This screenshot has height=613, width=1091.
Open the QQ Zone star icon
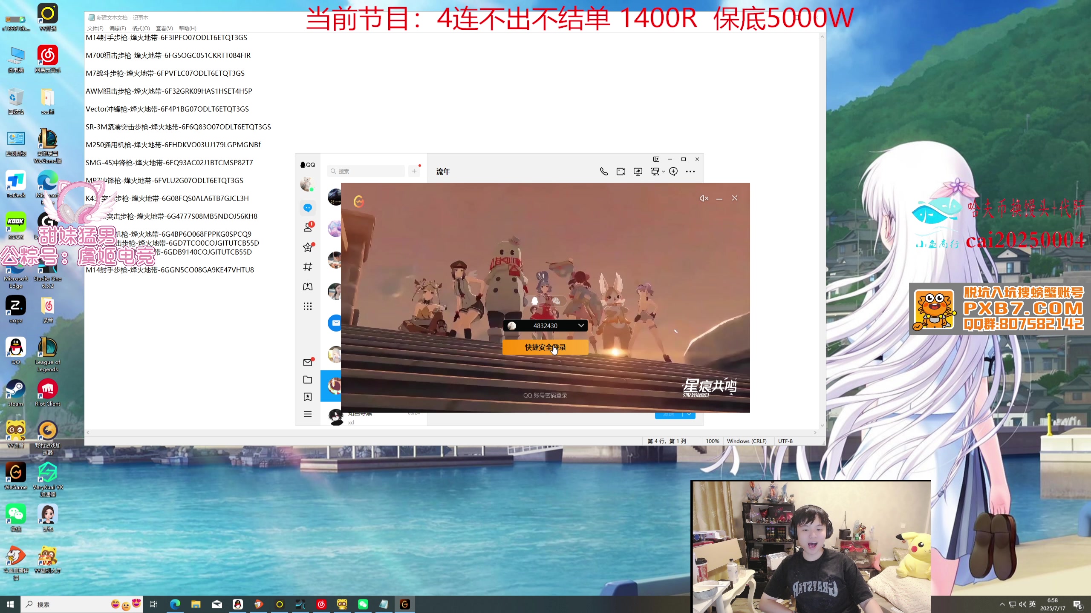(308, 247)
